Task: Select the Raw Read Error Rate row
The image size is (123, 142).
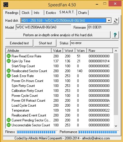Action: click(x=60, y=56)
